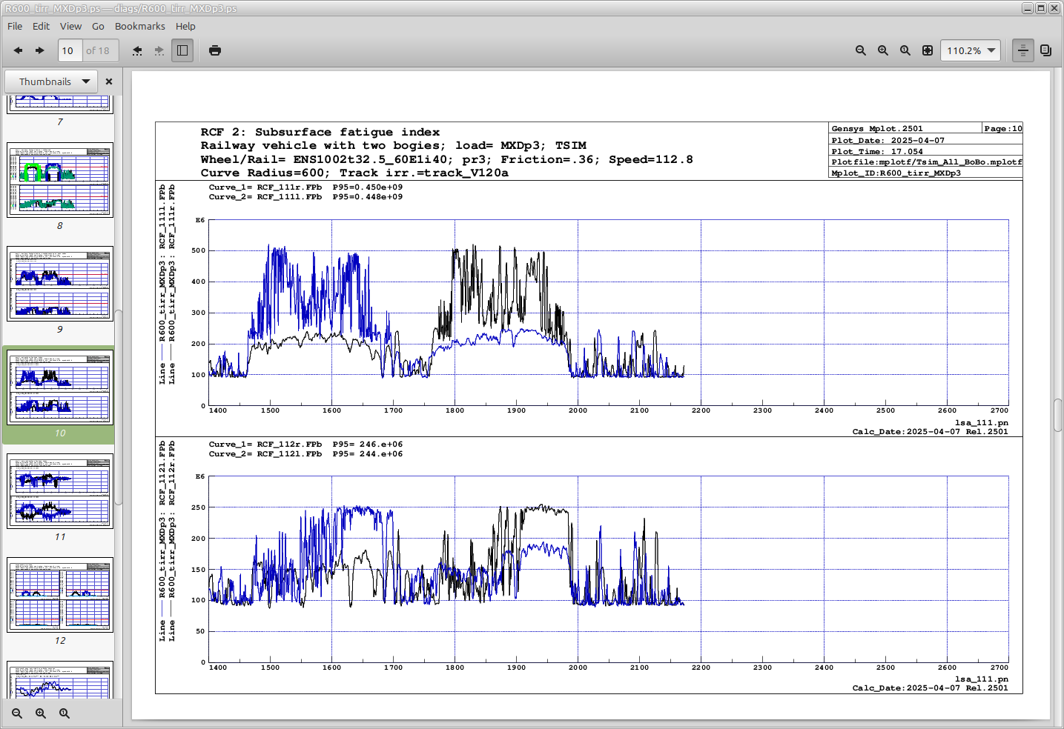
Task: Click the 'Mplot_ID:R600_tirr_MXDp3' text
Action: (896, 173)
